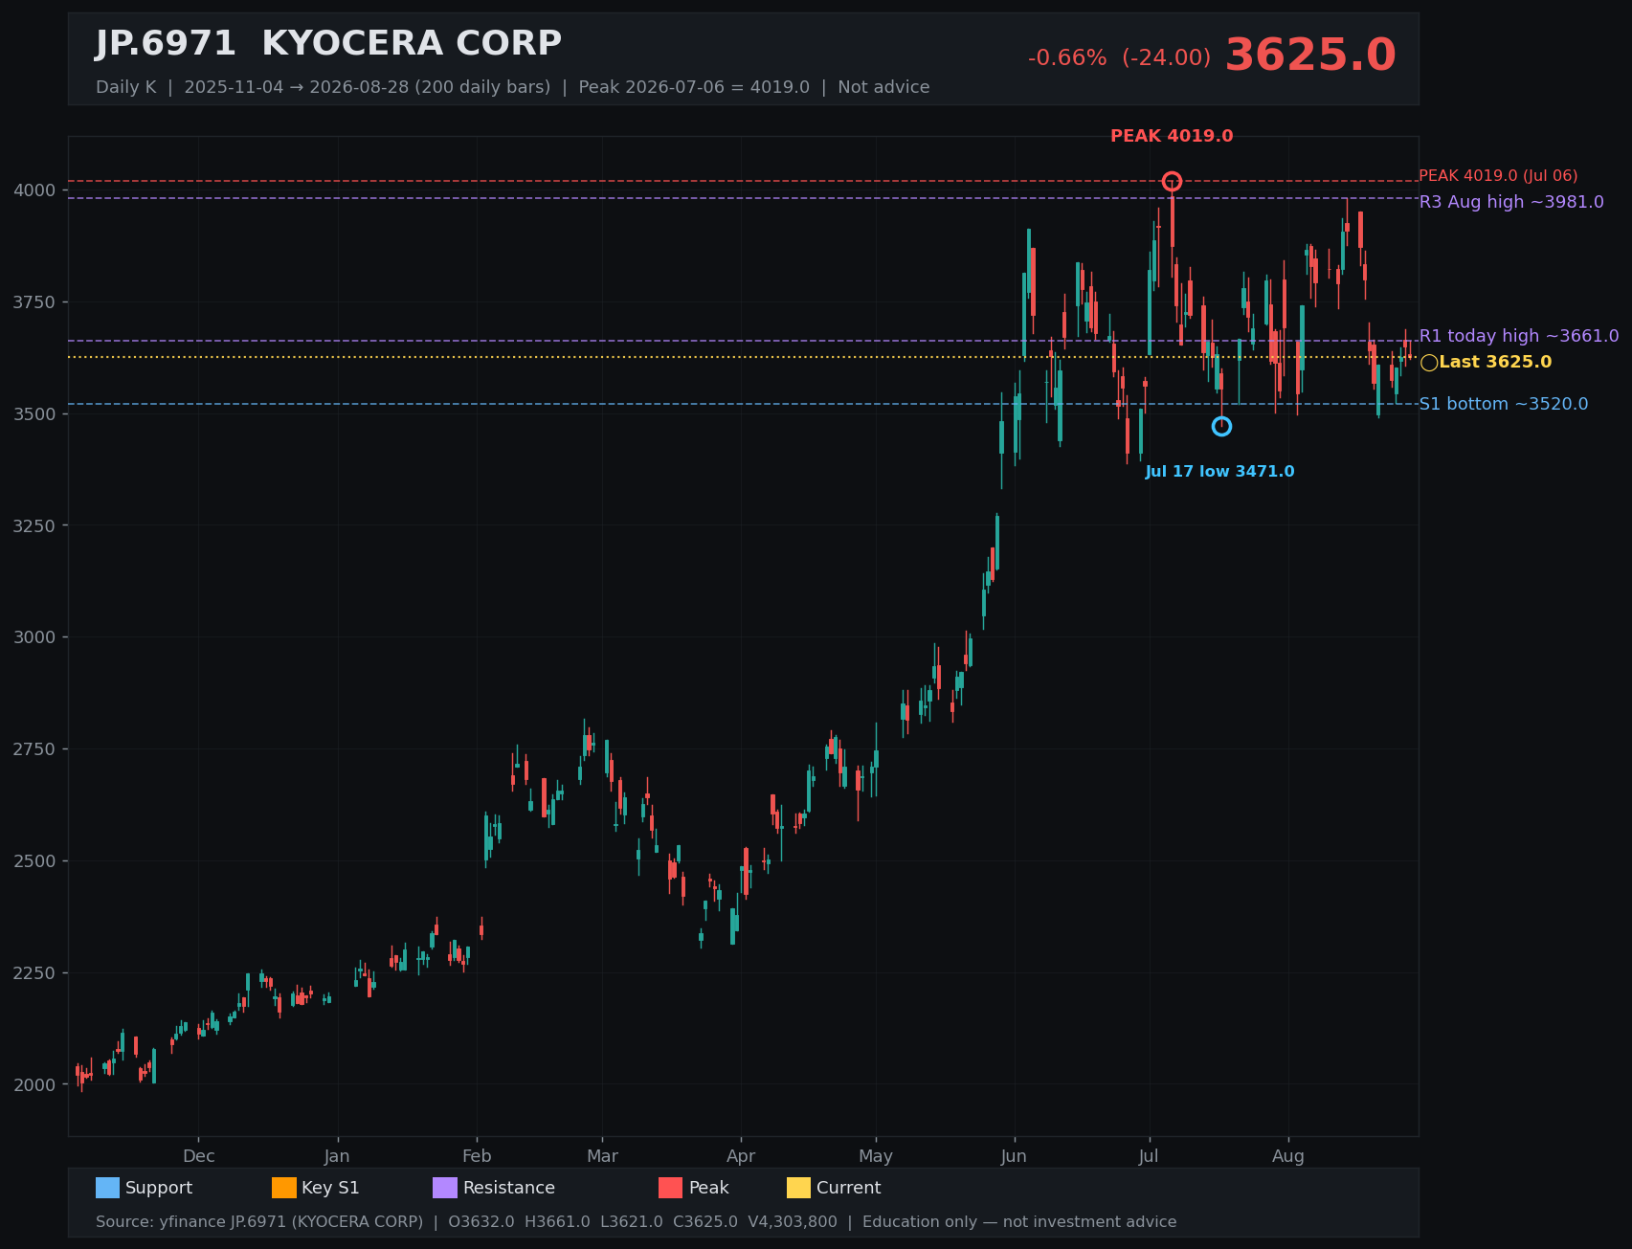This screenshot has width=1632, height=1249.
Task: Click the purple Resistance legend swatch
Action: pyautogui.click(x=445, y=1188)
